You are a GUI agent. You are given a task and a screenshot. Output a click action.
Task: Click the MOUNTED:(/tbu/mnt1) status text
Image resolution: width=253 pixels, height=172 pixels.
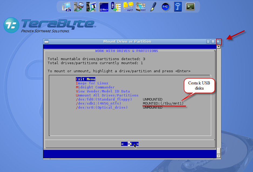(x=163, y=104)
